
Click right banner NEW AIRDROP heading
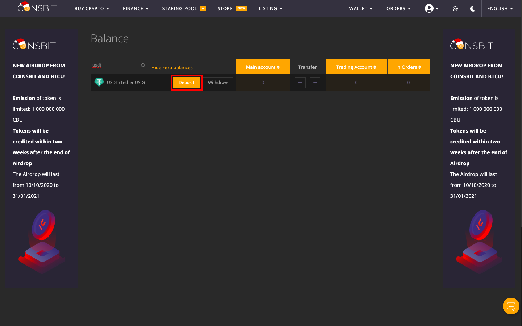coord(477,71)
